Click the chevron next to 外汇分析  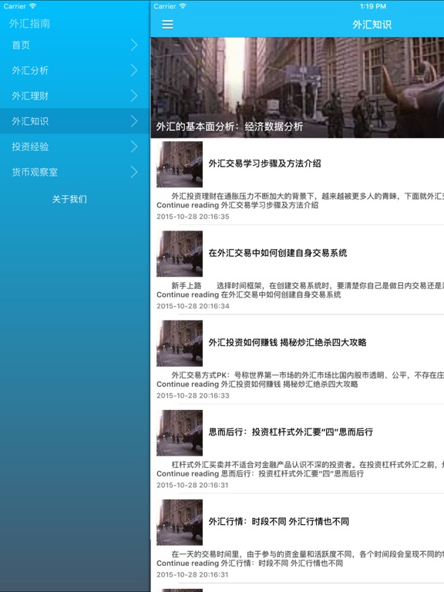134,70
